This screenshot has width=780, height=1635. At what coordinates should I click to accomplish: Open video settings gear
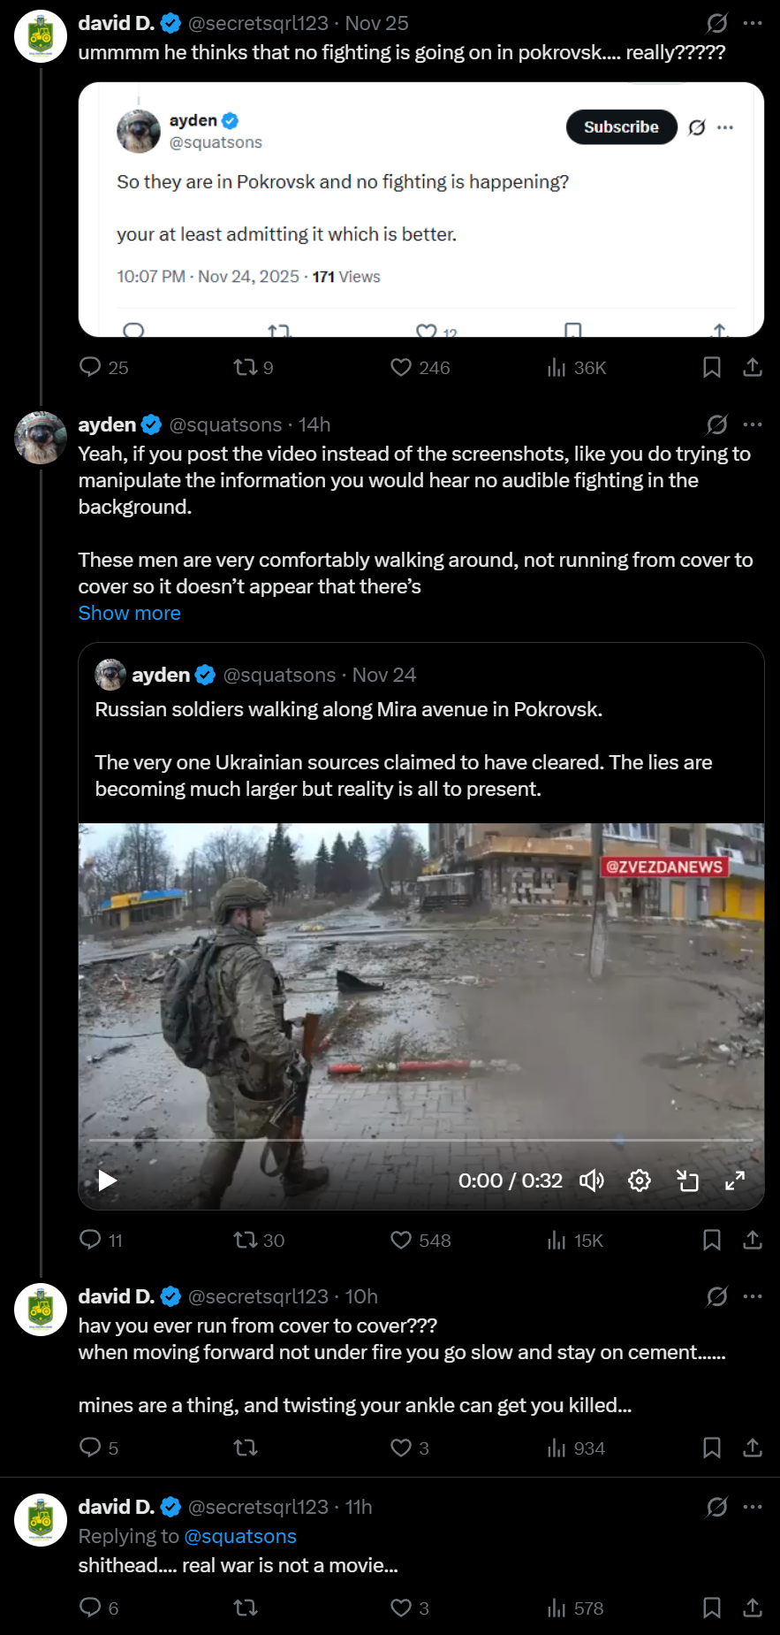(640, 1180)
